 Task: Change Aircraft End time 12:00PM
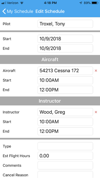pos(65,90)
